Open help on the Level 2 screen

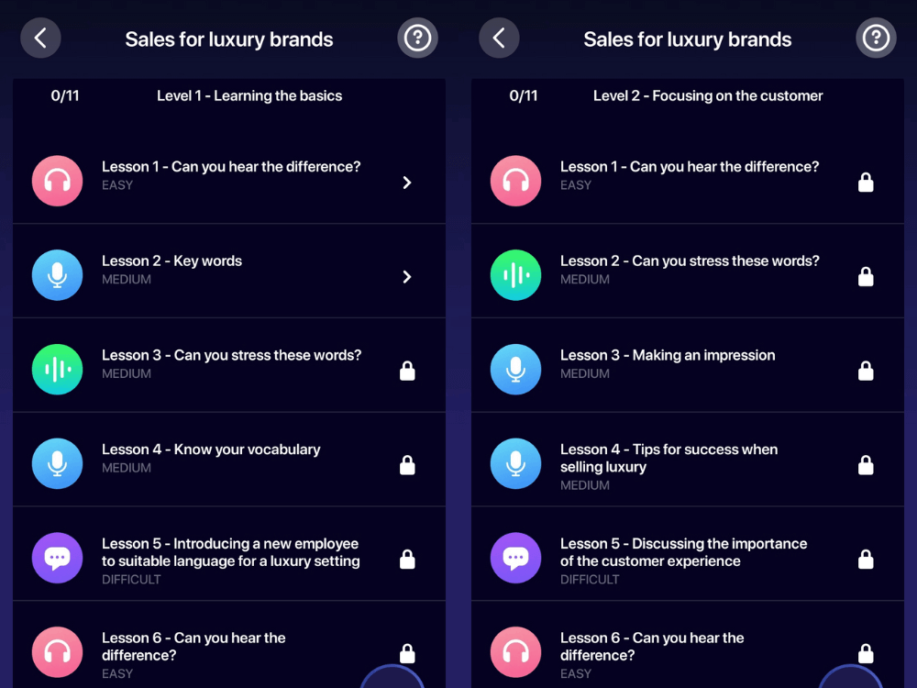click(876, 38)
